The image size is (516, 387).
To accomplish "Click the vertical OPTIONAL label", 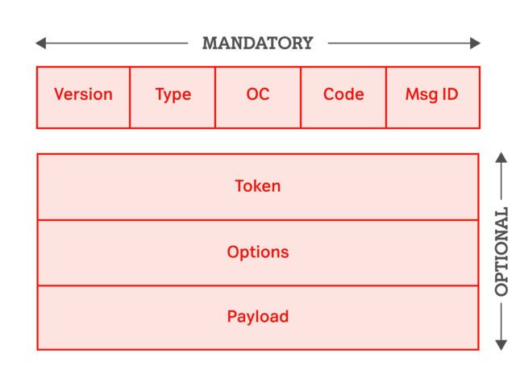I will 501,252.
